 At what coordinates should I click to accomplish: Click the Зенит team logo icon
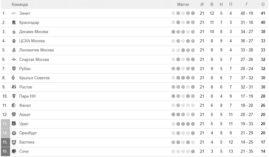pos(14,13)
